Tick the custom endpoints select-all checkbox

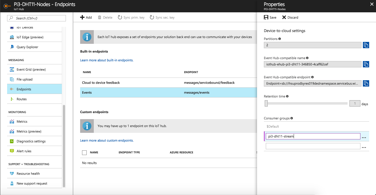(84, 153)
